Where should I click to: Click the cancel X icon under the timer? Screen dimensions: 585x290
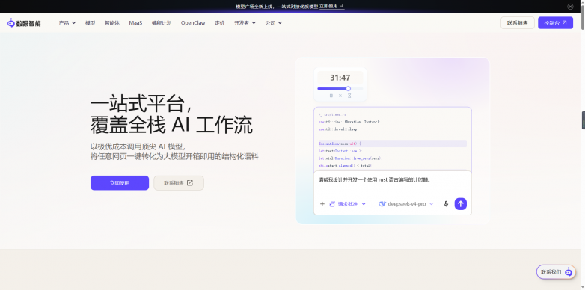(x=340, y=96)
